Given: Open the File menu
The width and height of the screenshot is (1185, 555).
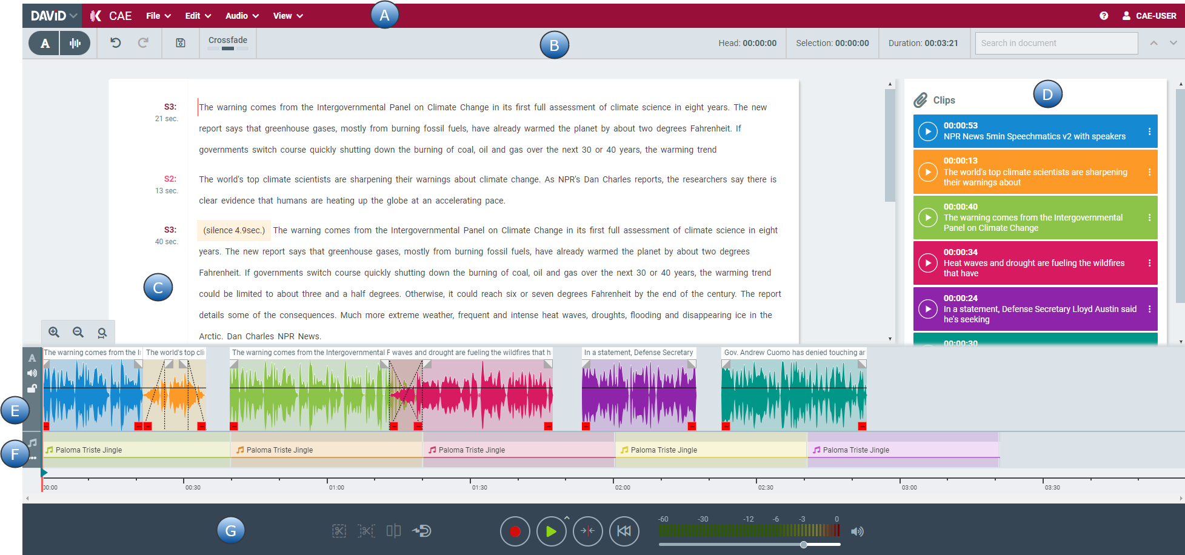Looking at the screenshot, I should click(x=158, y=16).
